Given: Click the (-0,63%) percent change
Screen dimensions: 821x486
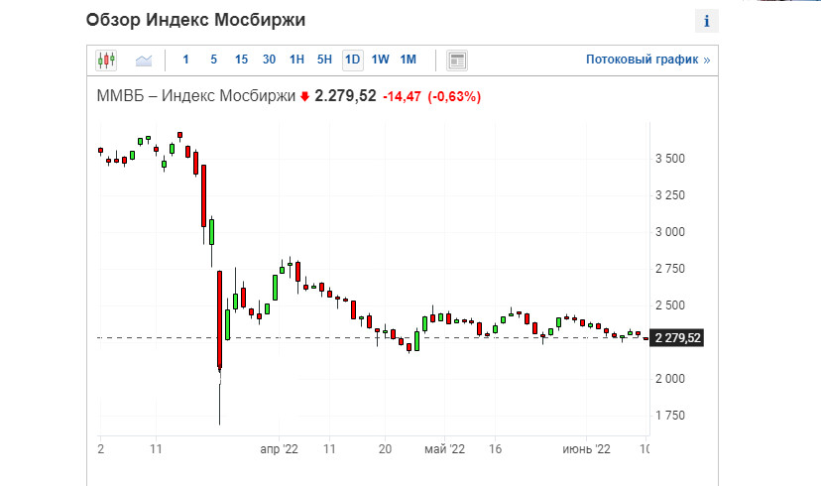Looking at the screenshot, I should click(x=454, y=96).
